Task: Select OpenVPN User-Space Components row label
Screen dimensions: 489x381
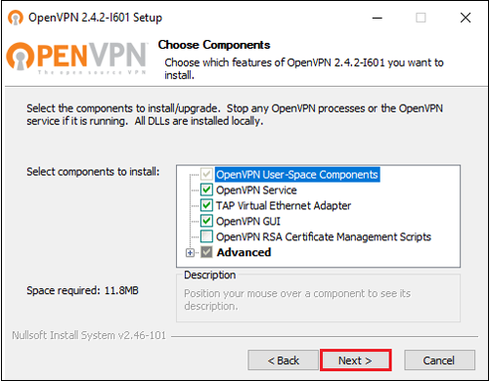Action: 297,175
